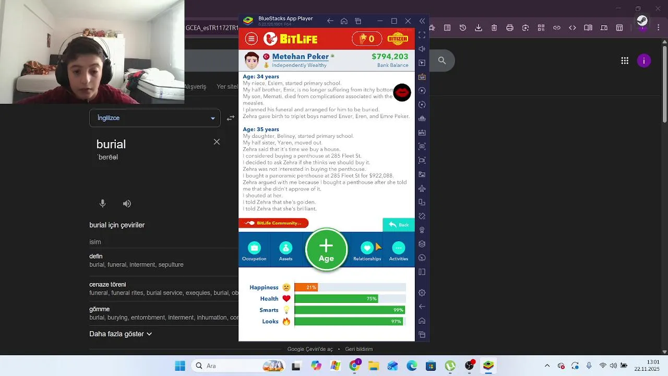The image size is (668, 376).
Task: Open BlueStacks install APK tool
Action: coord(422,133)
